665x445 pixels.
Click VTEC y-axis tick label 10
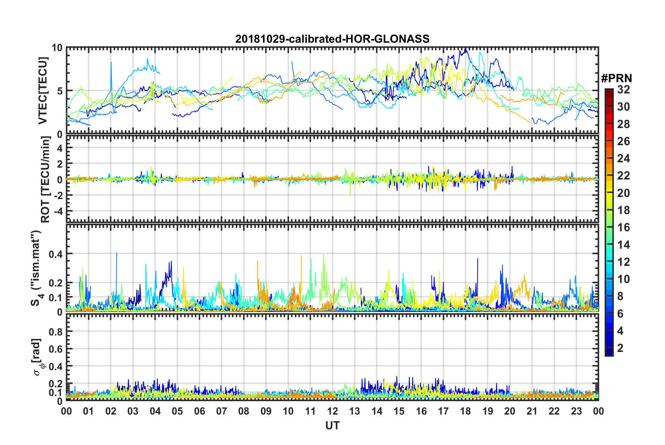[x=57, y=48]
